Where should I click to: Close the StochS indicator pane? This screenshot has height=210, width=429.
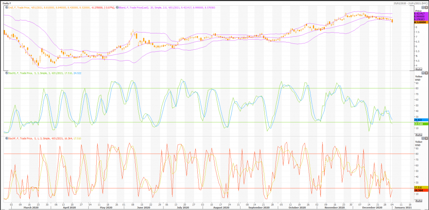coord(426,73)
